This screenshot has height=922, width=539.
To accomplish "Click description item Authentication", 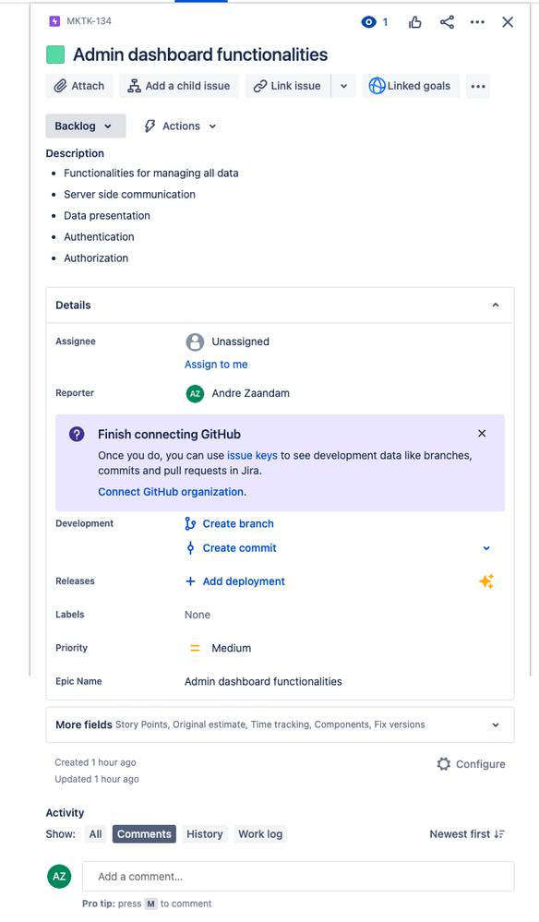I will (99, 237).
